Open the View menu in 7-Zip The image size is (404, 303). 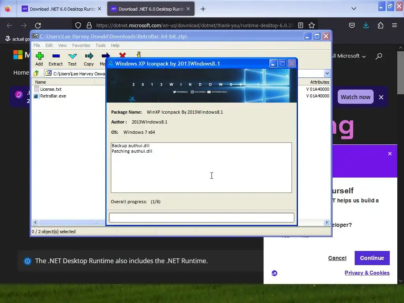(x=62, y=45)
